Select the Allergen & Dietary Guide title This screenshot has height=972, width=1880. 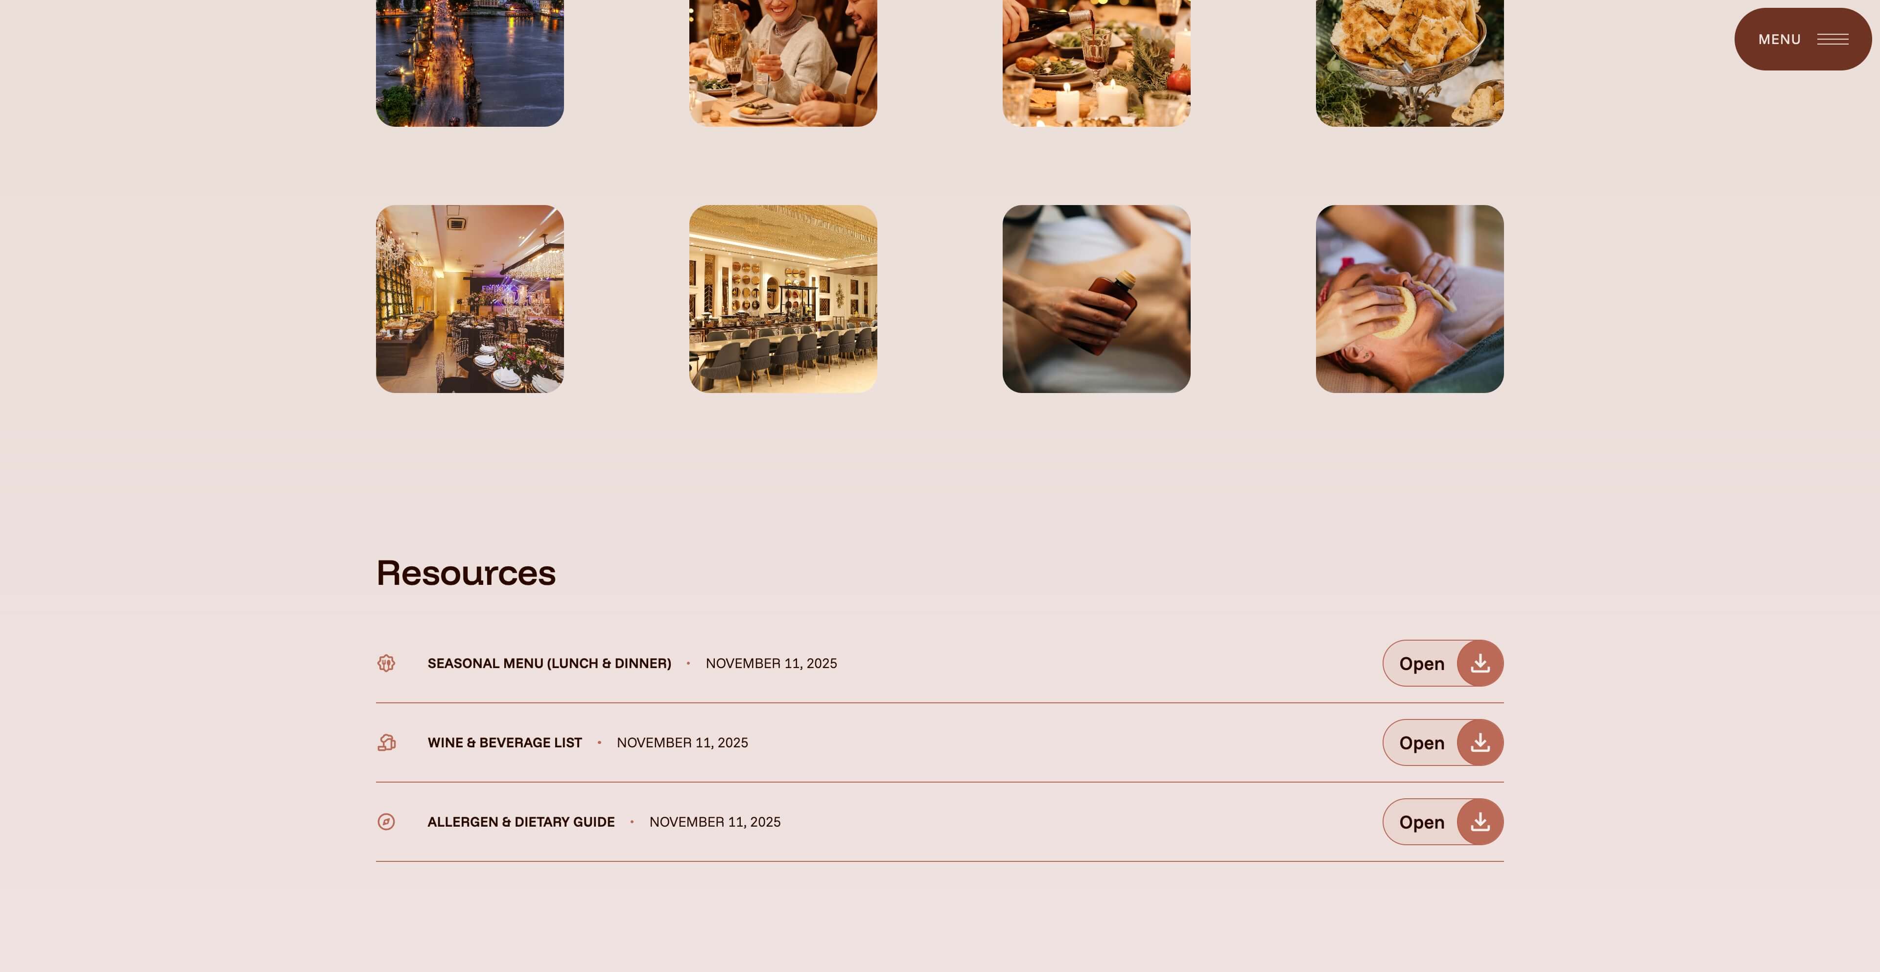(521, 822)
